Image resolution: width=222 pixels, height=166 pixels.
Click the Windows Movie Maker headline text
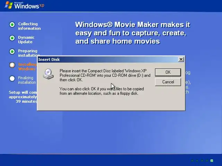point(133,33)
